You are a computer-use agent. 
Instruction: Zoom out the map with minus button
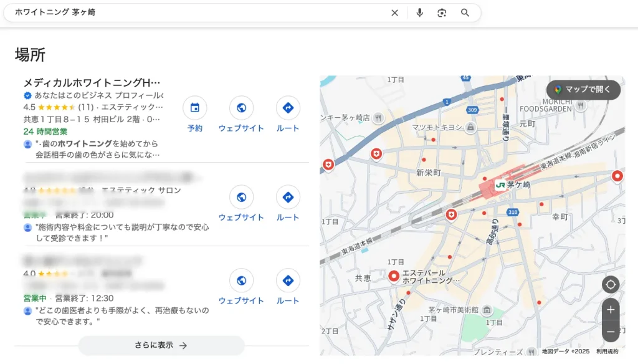[611, 332]
